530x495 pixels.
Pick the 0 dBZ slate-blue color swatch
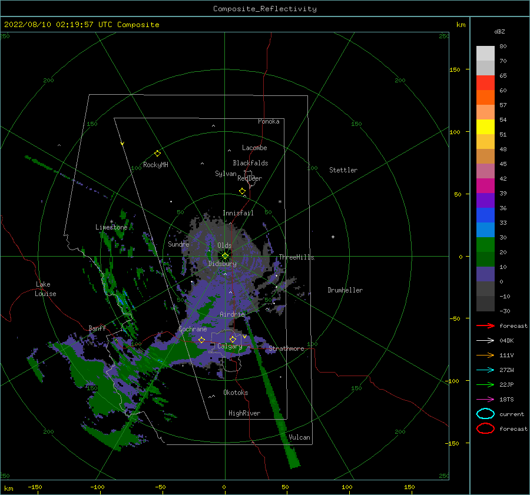[x=485, y=274]
